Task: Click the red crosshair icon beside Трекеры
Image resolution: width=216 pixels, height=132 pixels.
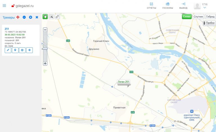Action: pyautogui.click(x=18, y=17)
